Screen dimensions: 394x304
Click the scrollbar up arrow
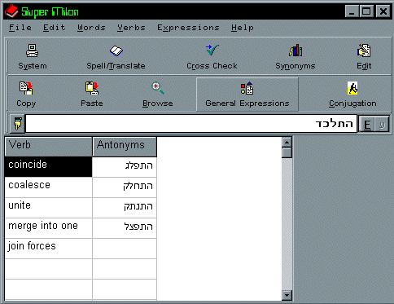(x=287, y=142)
